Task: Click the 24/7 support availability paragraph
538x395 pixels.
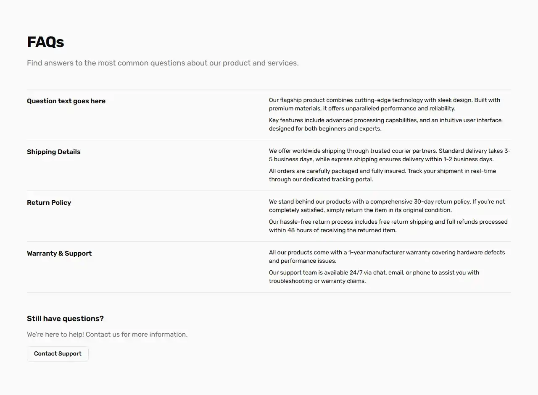Action: coord(374,277)
